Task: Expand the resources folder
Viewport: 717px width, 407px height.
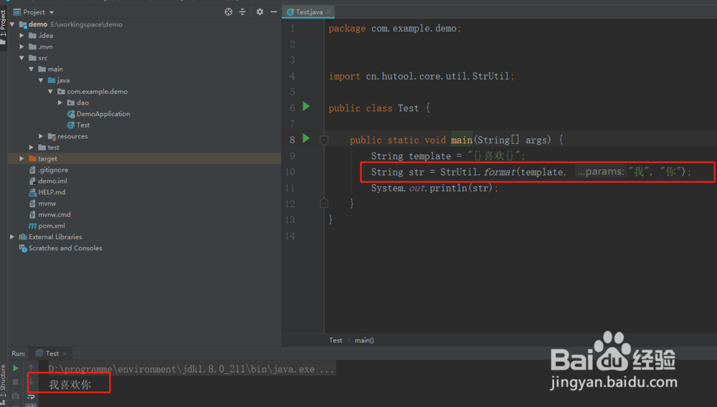Action: [41, 136]
